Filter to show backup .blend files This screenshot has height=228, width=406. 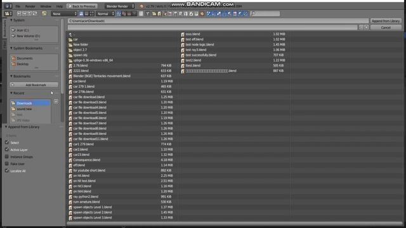[x=165, y=13]
